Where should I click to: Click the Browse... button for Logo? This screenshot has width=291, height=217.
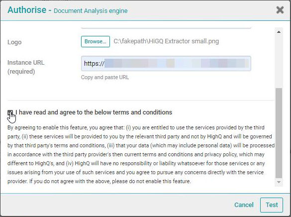point(96,41)
